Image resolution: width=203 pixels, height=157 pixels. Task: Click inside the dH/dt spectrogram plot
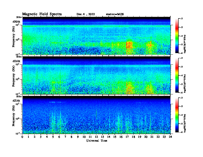click(x=96, y=36)
